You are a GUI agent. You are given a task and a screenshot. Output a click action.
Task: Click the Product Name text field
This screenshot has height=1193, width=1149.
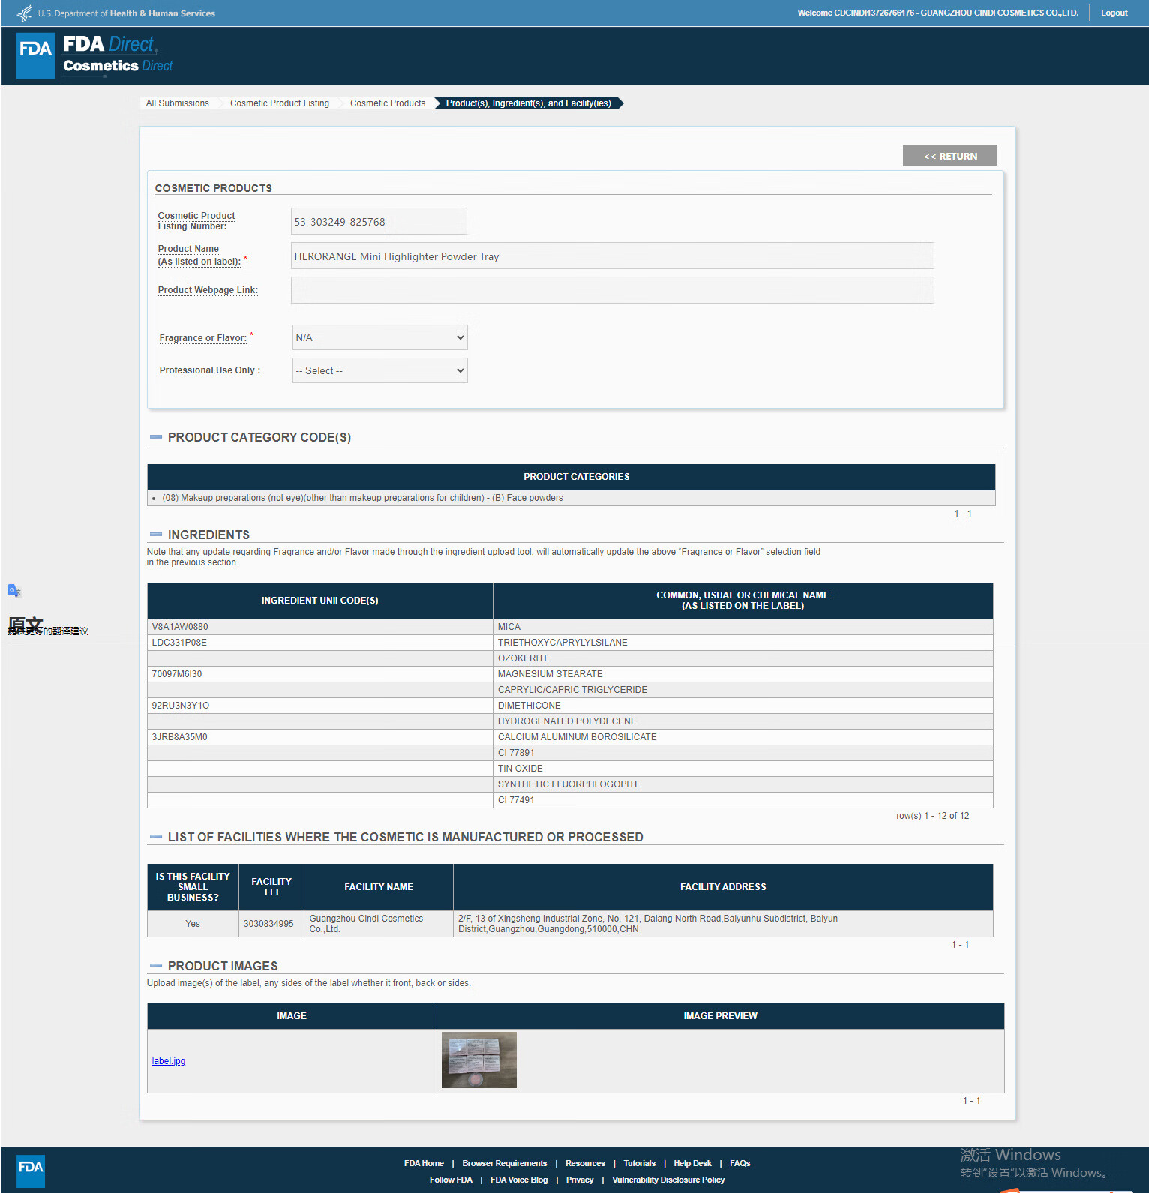[x=612, y=256]
